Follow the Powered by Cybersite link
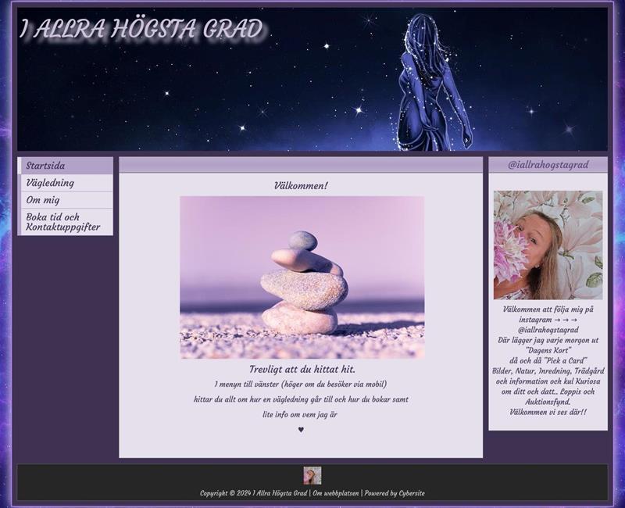The image size is (625, 508). tap(395, 493)
